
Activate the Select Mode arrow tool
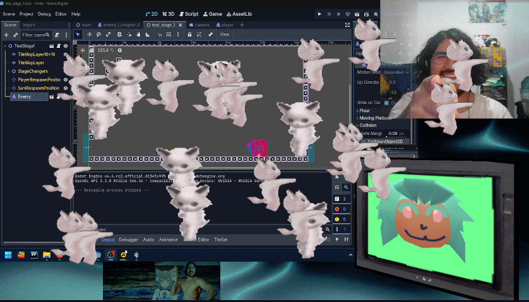point(78,35)
